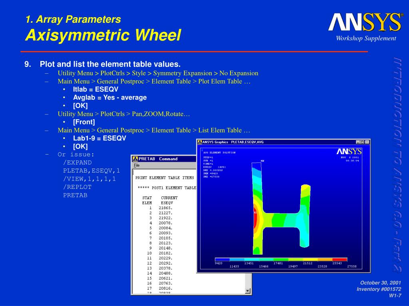409x306 pixels.
Task: Select element 11 value 20229 row
Action: 160,258
